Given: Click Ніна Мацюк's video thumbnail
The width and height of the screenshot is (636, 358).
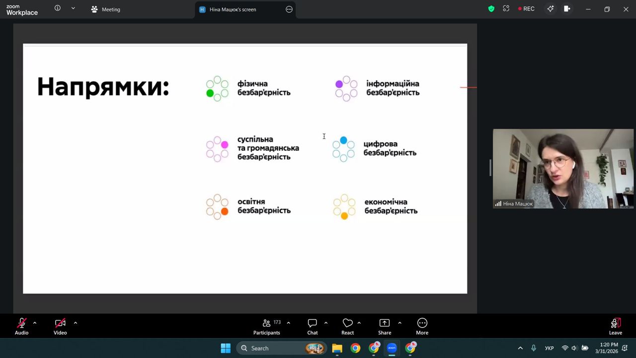Looking at the screenshot, I should 563,169.
